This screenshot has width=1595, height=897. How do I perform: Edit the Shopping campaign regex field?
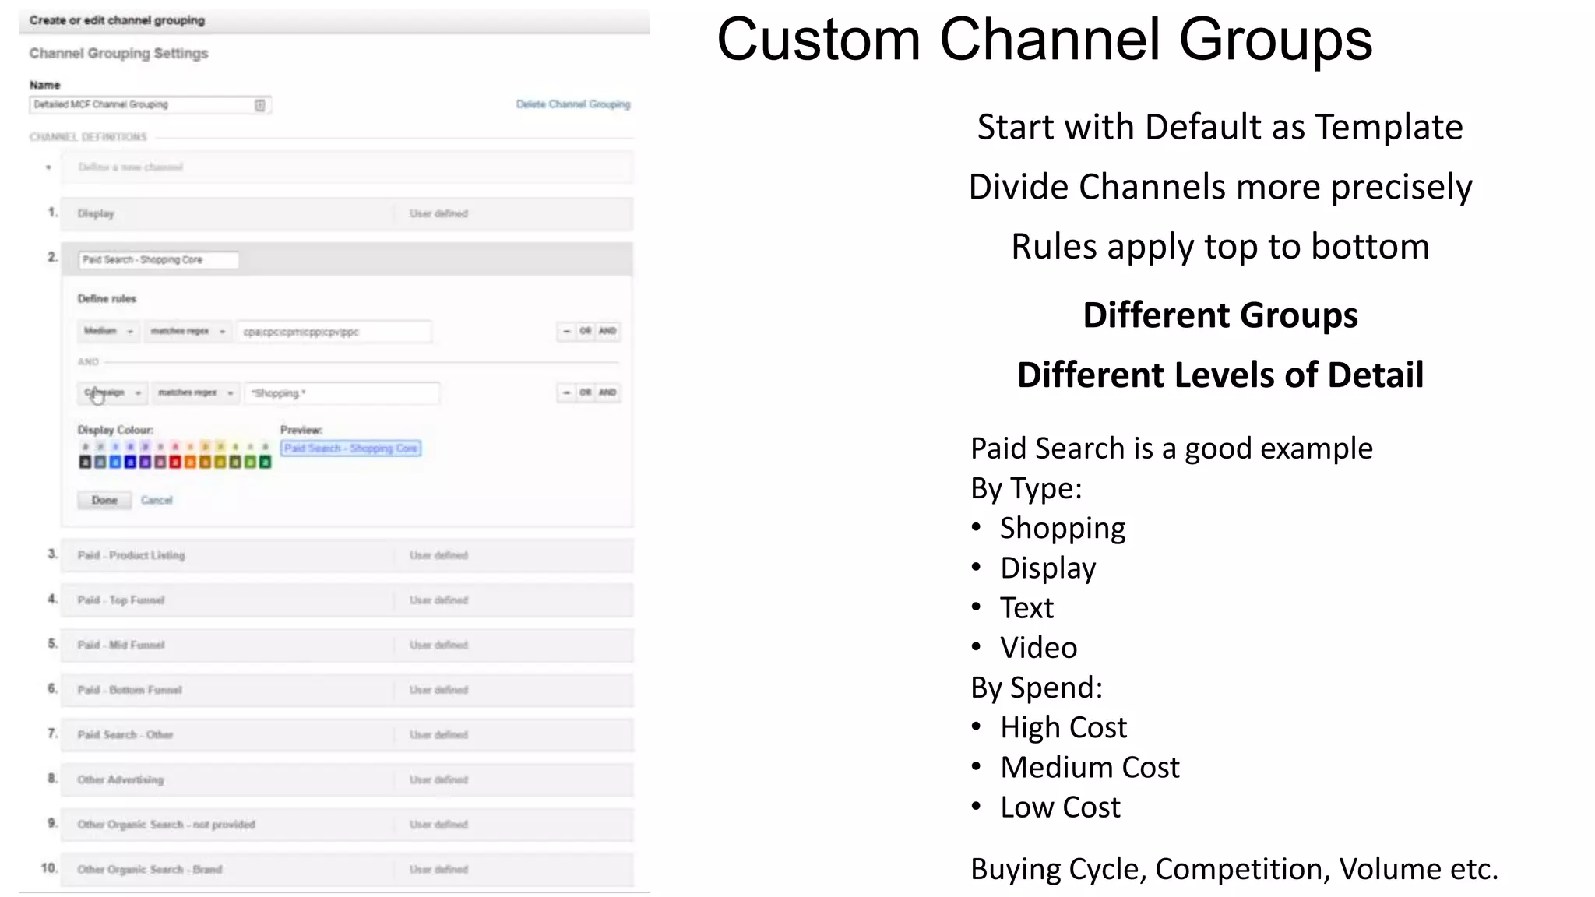tap(342, 393)
